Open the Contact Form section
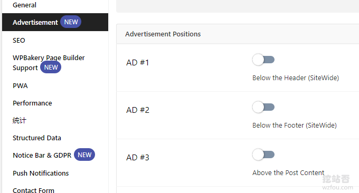 (33, 190)
